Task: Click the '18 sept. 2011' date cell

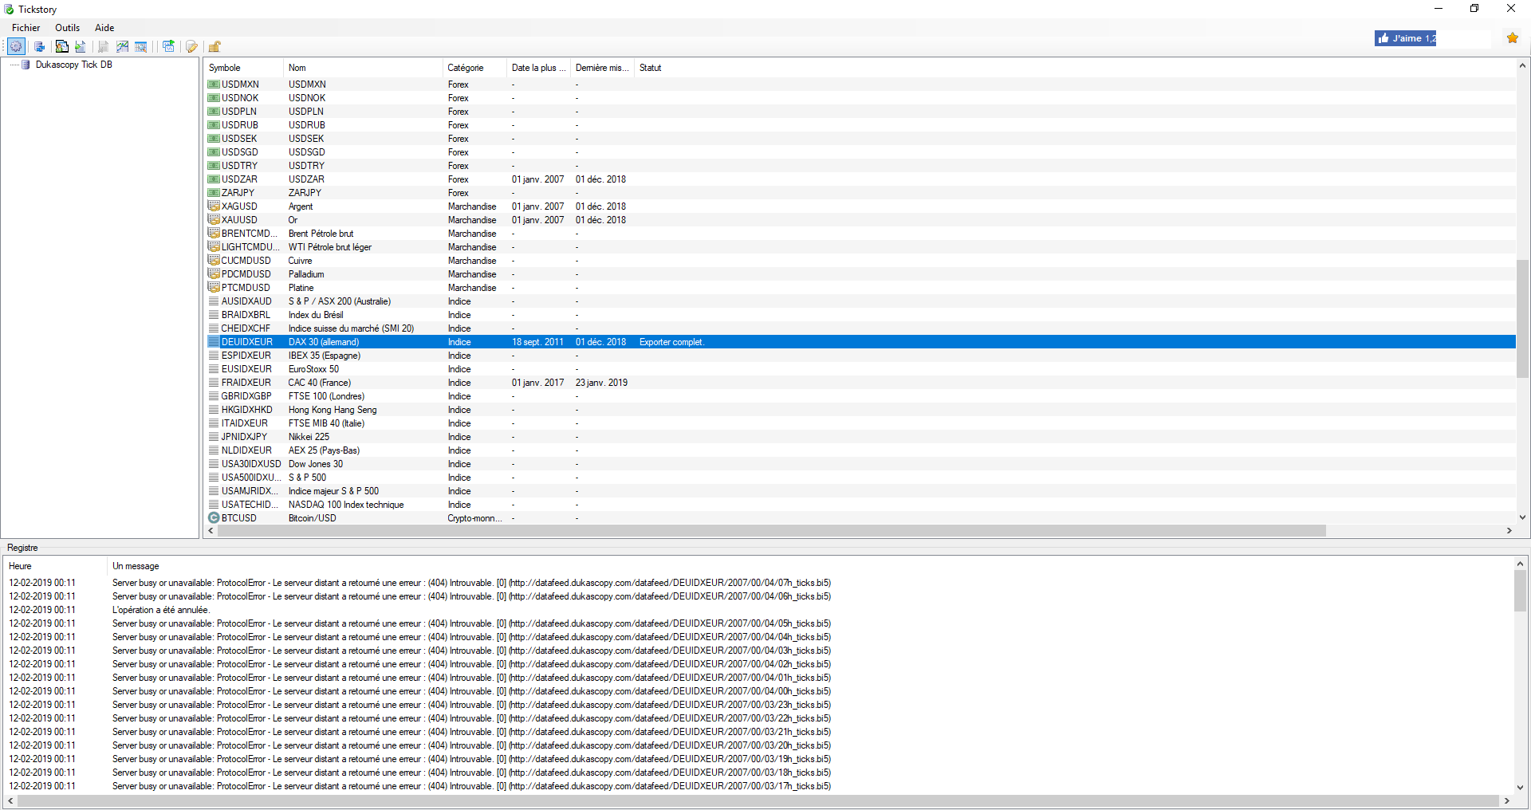Action: (x=537, y=342)
